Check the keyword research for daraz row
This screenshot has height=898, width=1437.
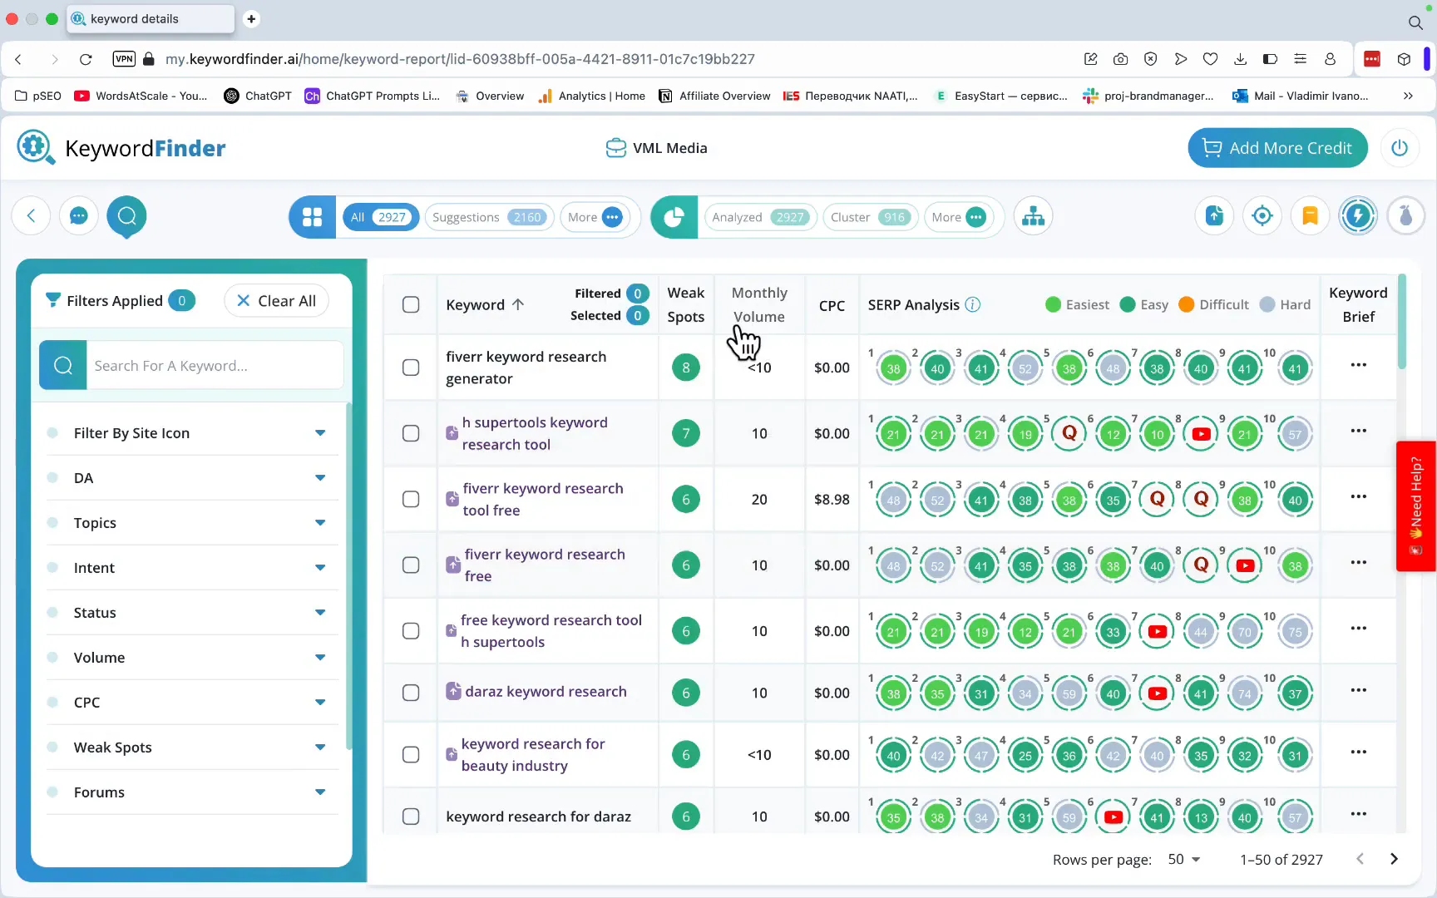click(x=411, y=817)
